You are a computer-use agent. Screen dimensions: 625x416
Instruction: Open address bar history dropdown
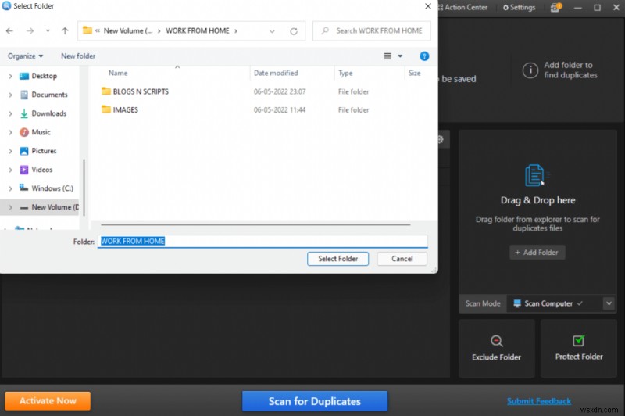272,31
